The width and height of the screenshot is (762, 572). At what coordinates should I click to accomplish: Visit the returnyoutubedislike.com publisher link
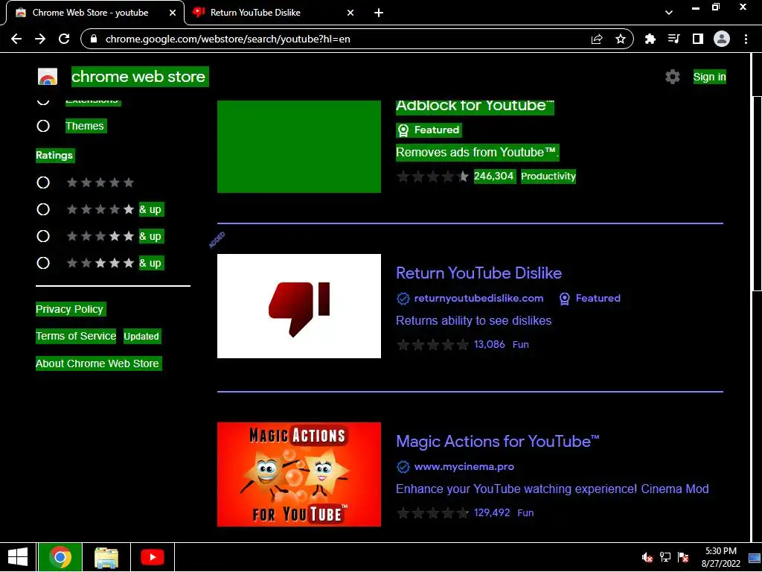478,298
